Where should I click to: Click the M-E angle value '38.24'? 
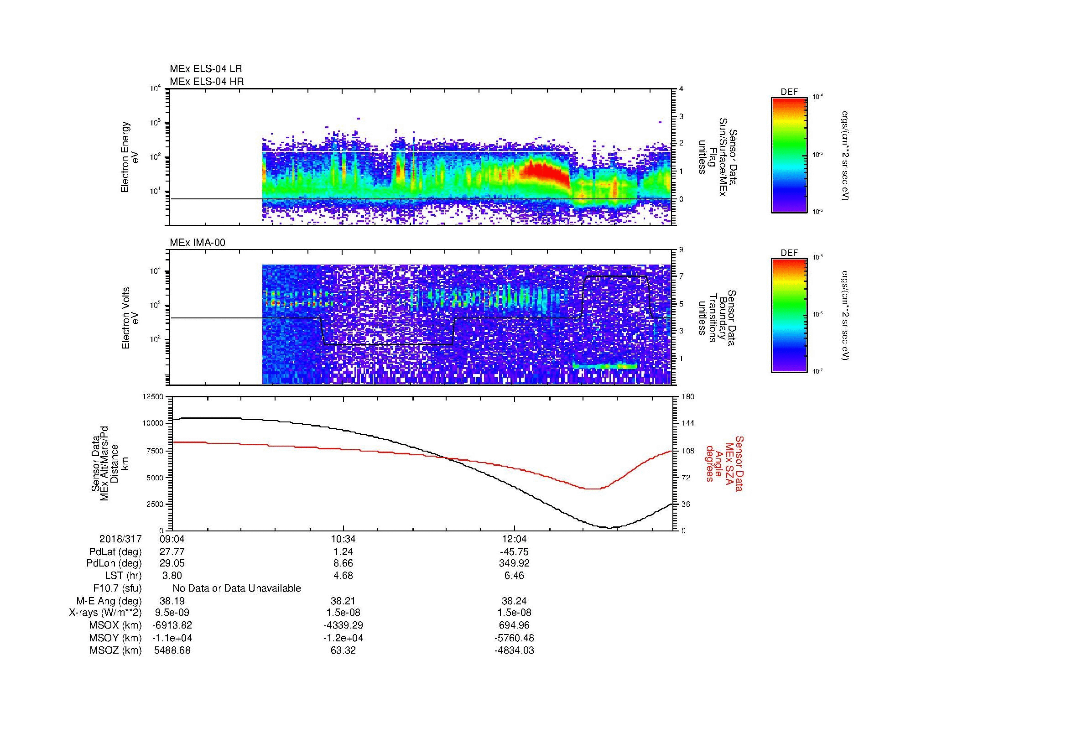(x=514, y=601)
